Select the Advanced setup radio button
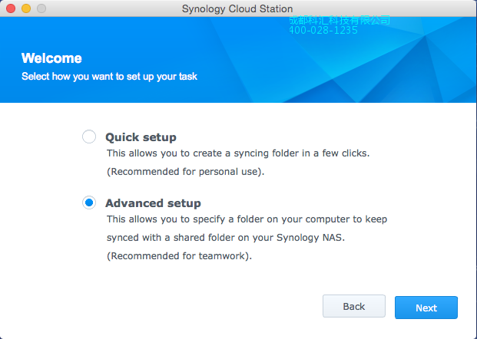Screen dimensions: 477x339 [x=89, y=202]
